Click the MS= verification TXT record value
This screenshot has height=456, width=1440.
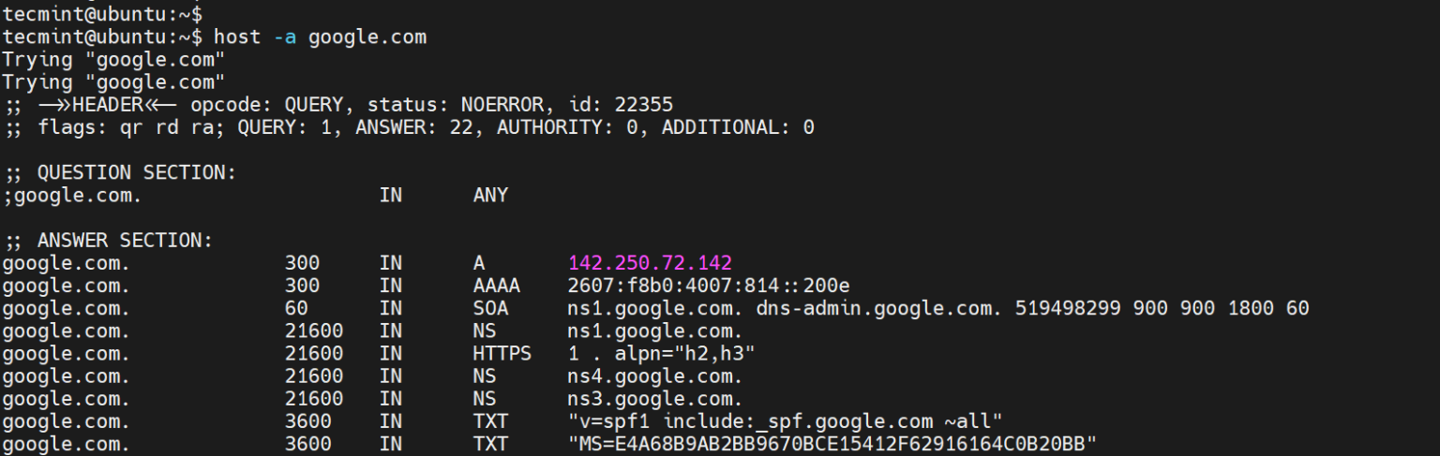pyautogui.click(x=832, y=444)
